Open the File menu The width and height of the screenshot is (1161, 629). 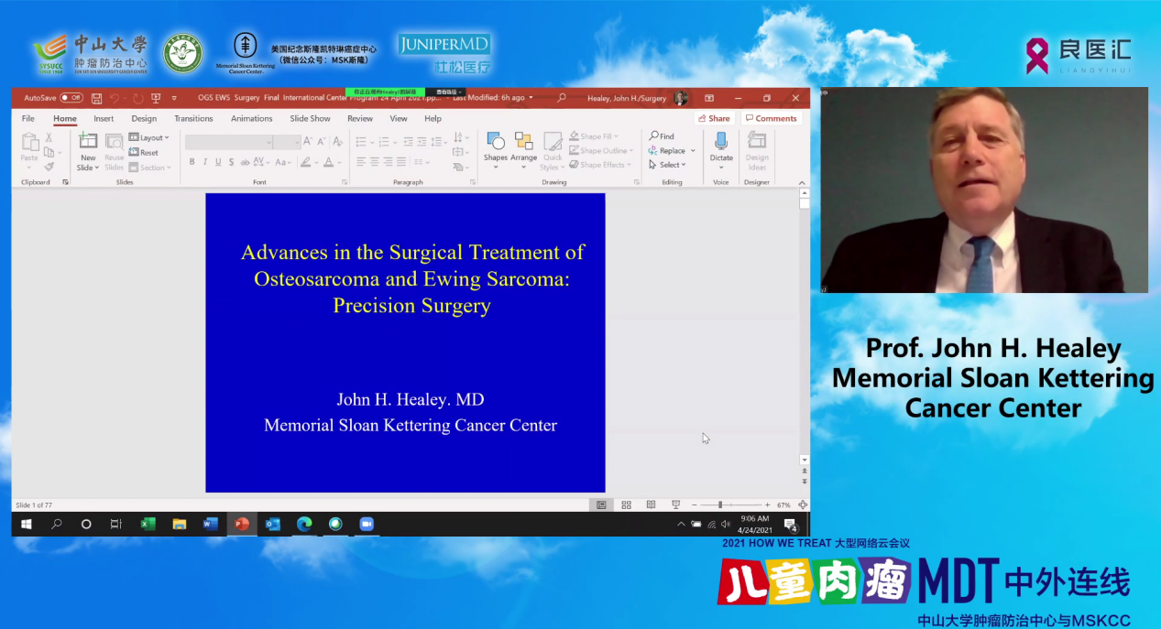click(x=28, y=118)
